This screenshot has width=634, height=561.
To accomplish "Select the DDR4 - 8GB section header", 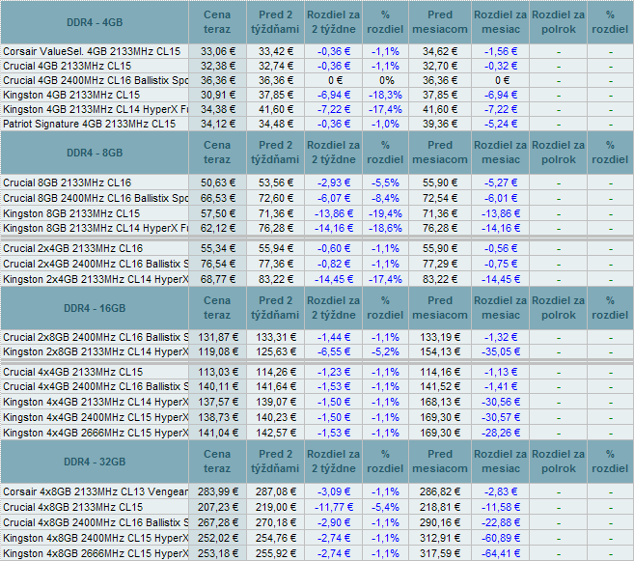I will (95, 153).
